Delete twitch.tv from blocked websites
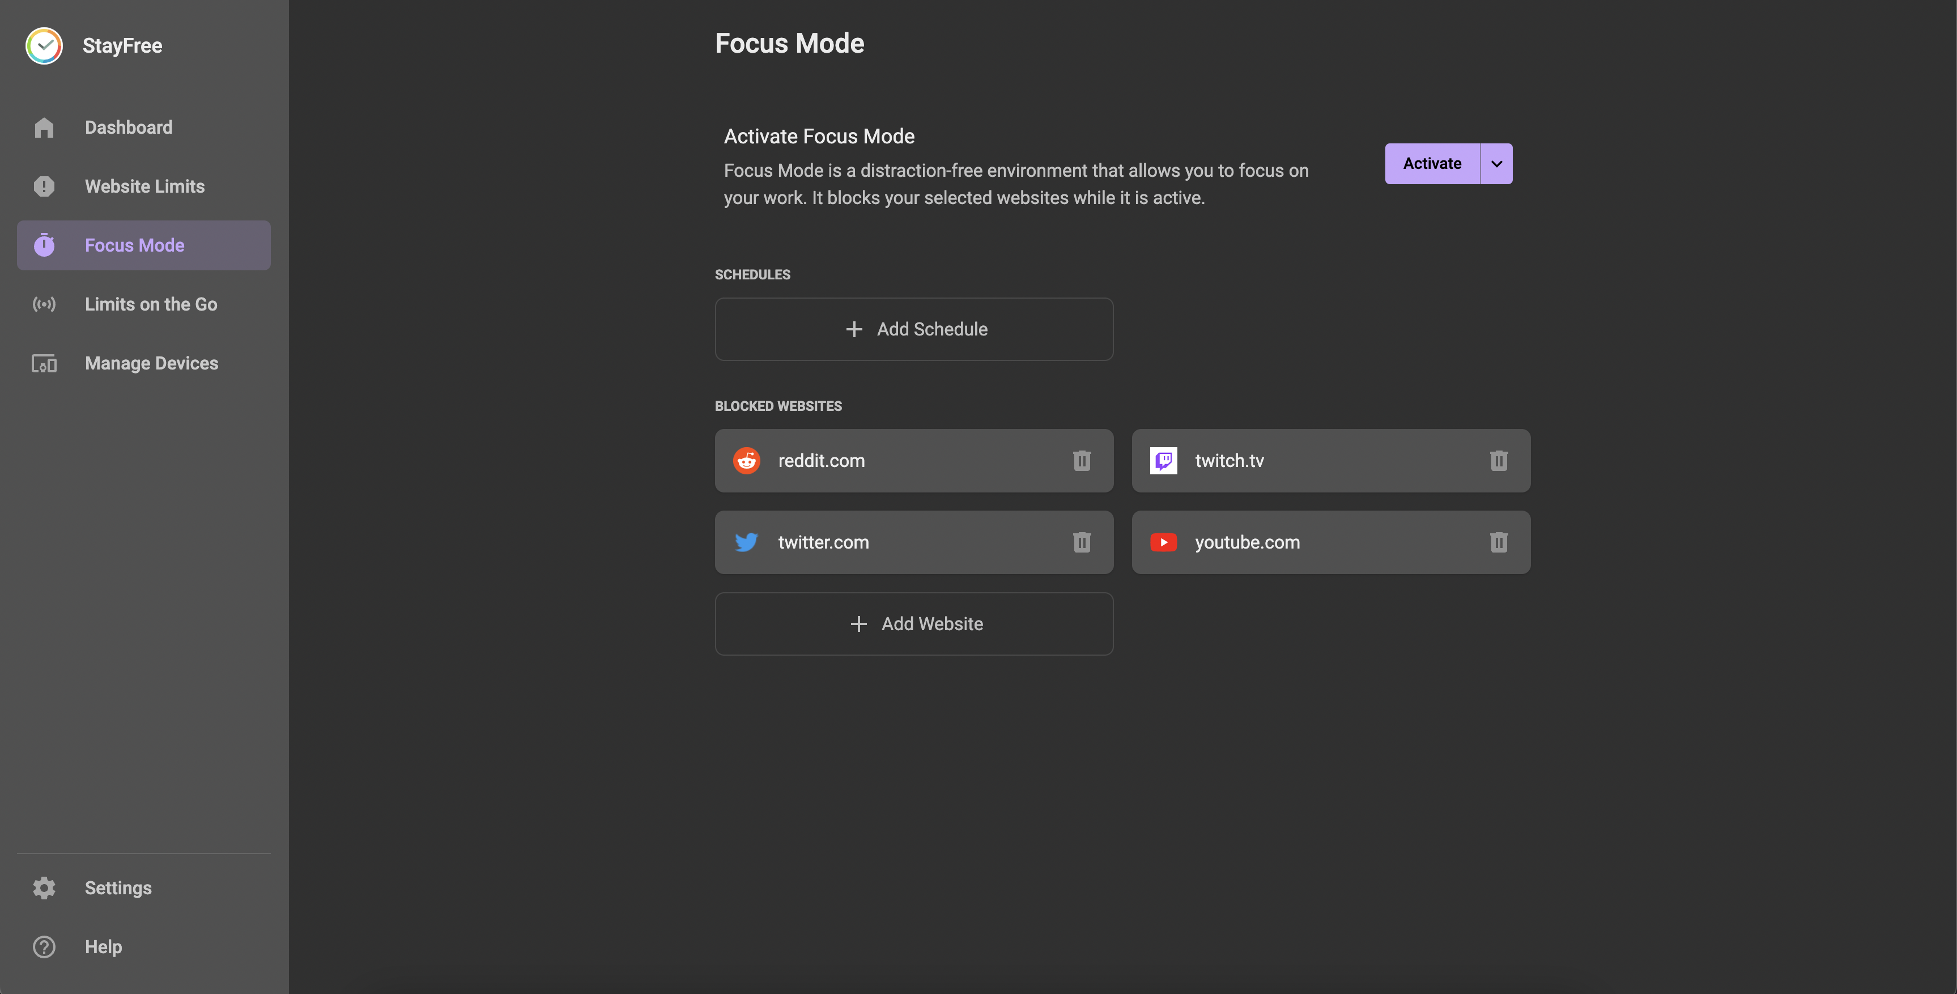Viewport: 1957px width, 994px height. click(1498, 460)
